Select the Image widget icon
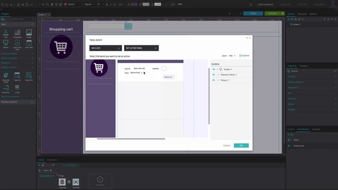 [x=29, y=33]
